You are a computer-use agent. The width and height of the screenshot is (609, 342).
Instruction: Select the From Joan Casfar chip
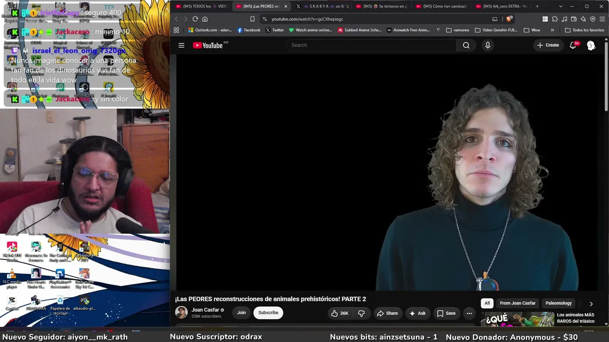click(x=518, y=303)
